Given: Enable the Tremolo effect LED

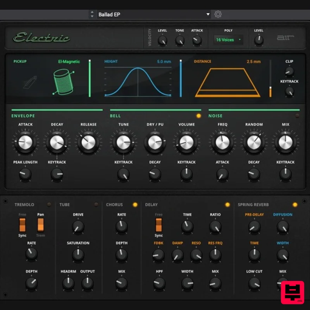Looking at the screenshot, I should [x=49, y=205].
